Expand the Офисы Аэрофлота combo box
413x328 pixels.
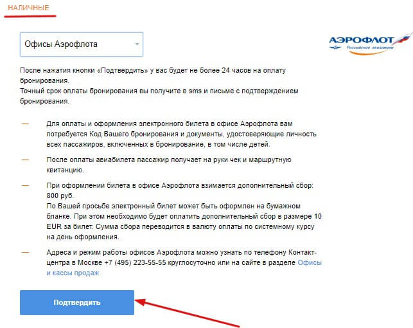(82, 44)
